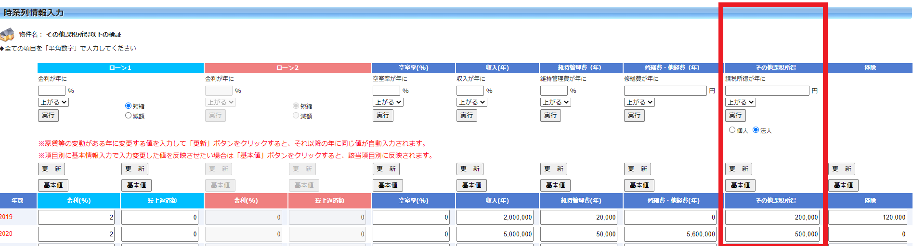Click 更新 button for 控除 column
Viewport: 913px width, 246px height.
(841, 169)
